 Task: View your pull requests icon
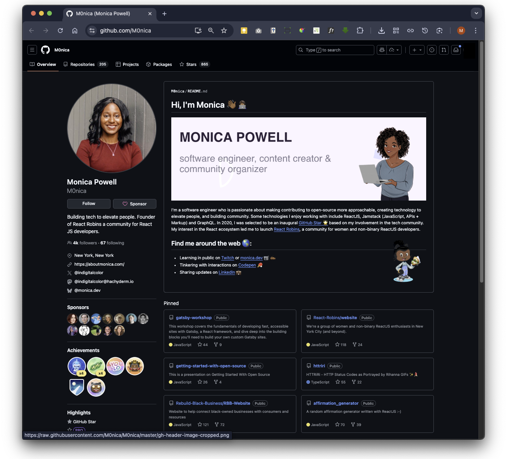444,50
